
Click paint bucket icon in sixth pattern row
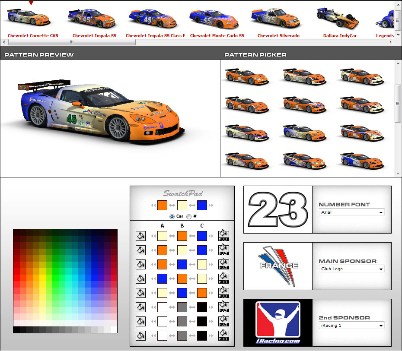point(140,307)
